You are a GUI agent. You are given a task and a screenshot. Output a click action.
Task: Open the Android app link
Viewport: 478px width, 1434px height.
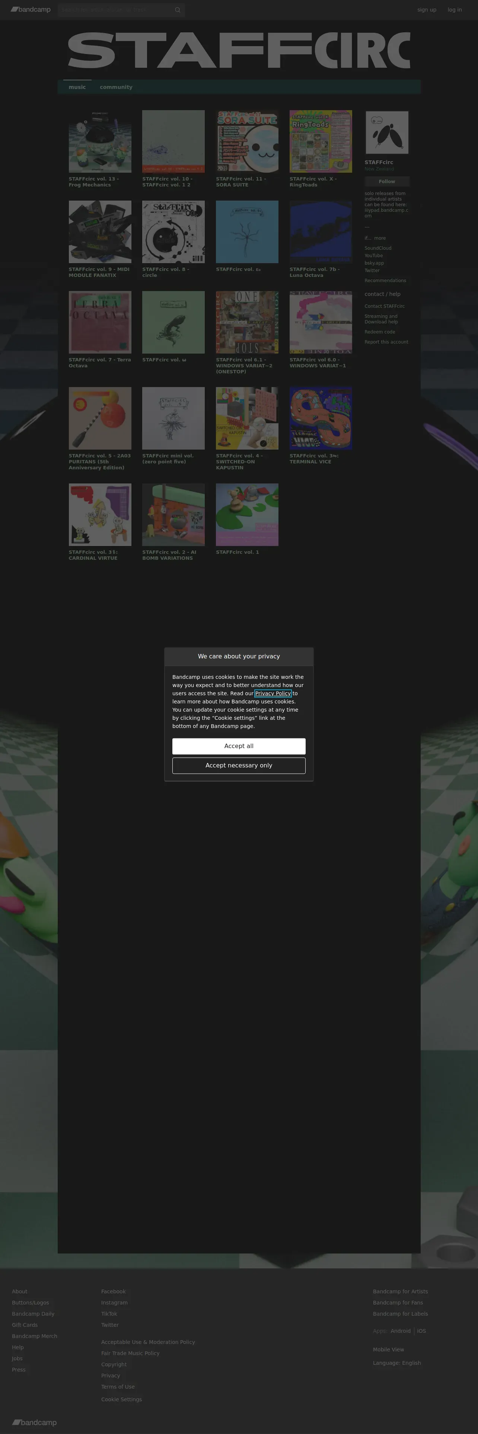401,1331
